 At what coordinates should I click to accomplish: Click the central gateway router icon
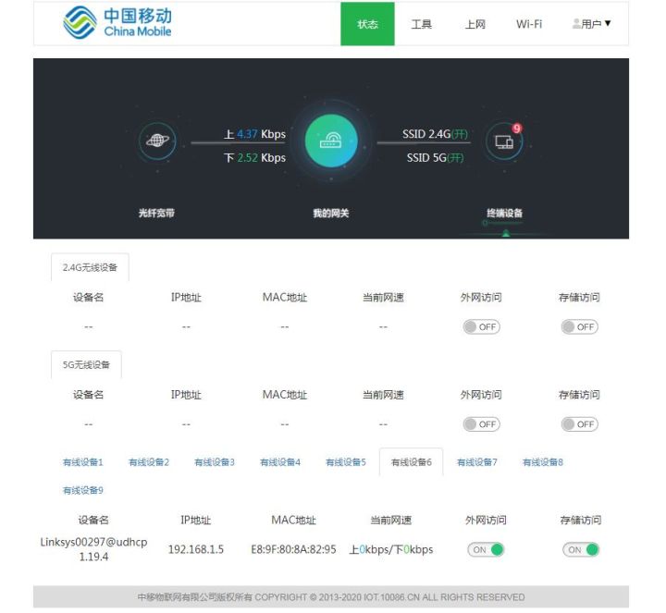coord(331,141)
